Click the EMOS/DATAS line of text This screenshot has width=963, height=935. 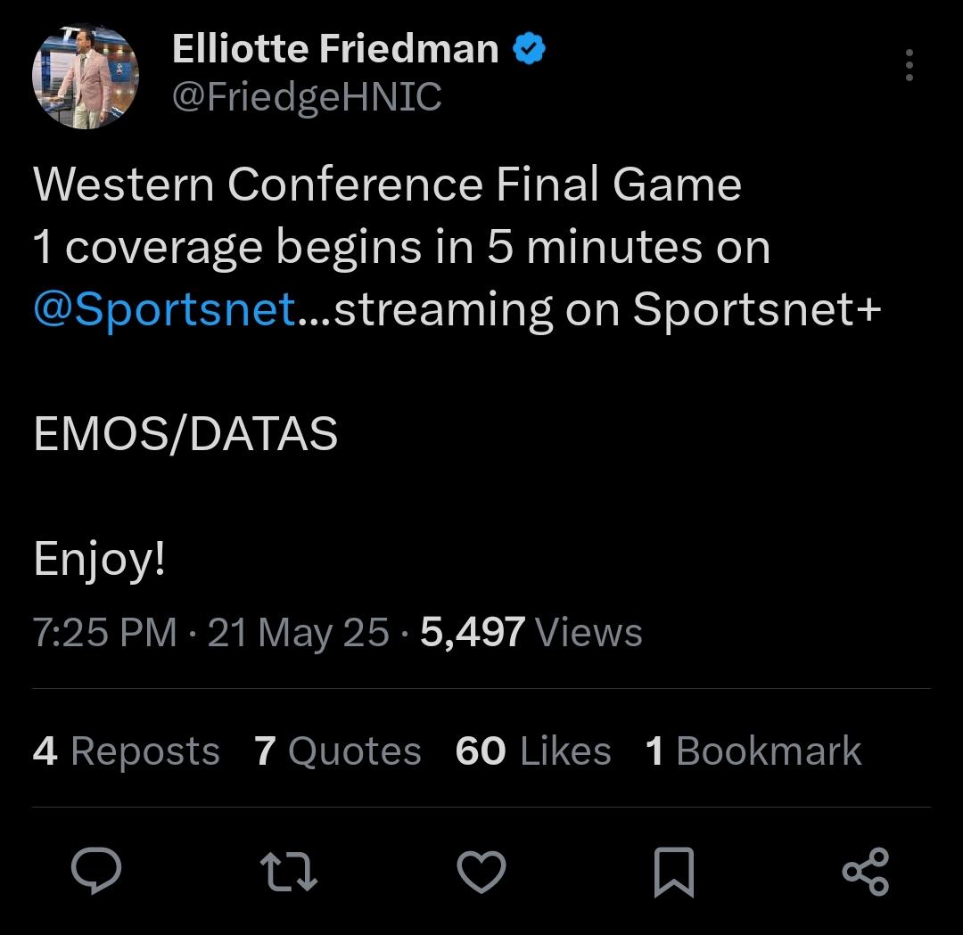(185, 433)
